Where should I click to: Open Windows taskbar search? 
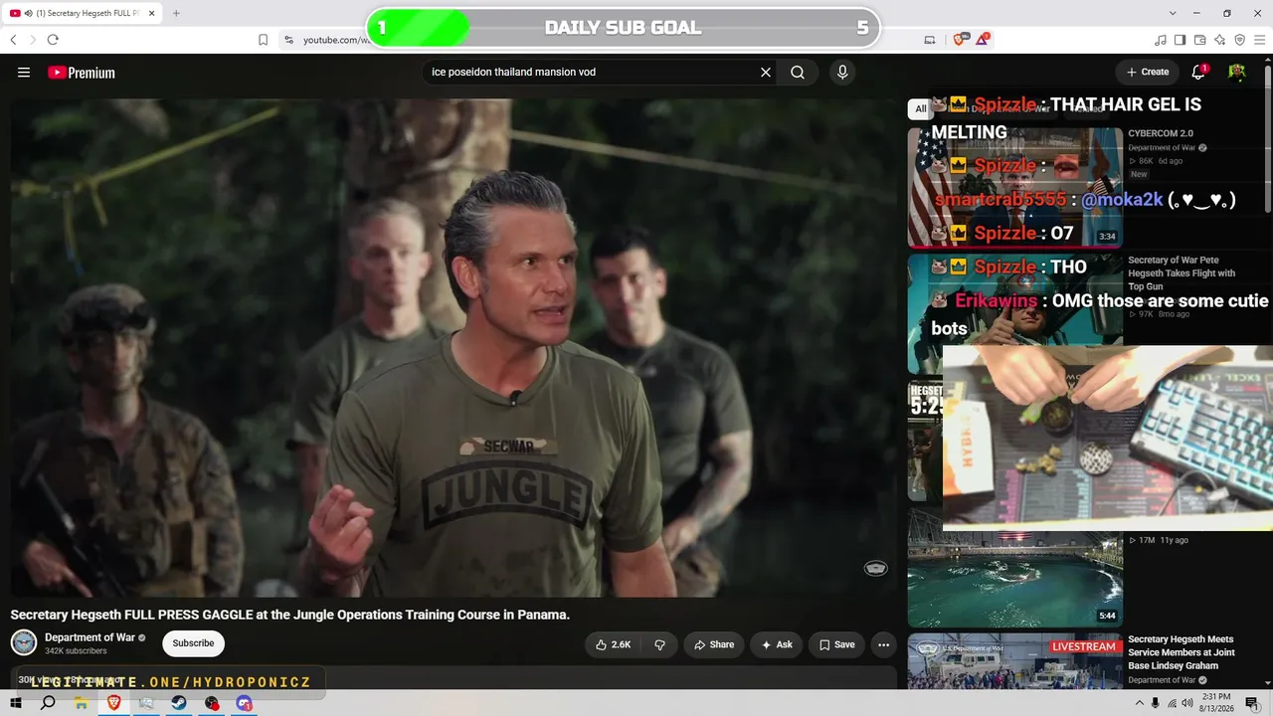[48, 703]
